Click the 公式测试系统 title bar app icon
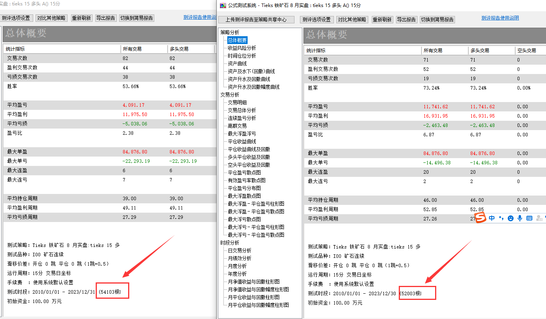 click(223, 5)
